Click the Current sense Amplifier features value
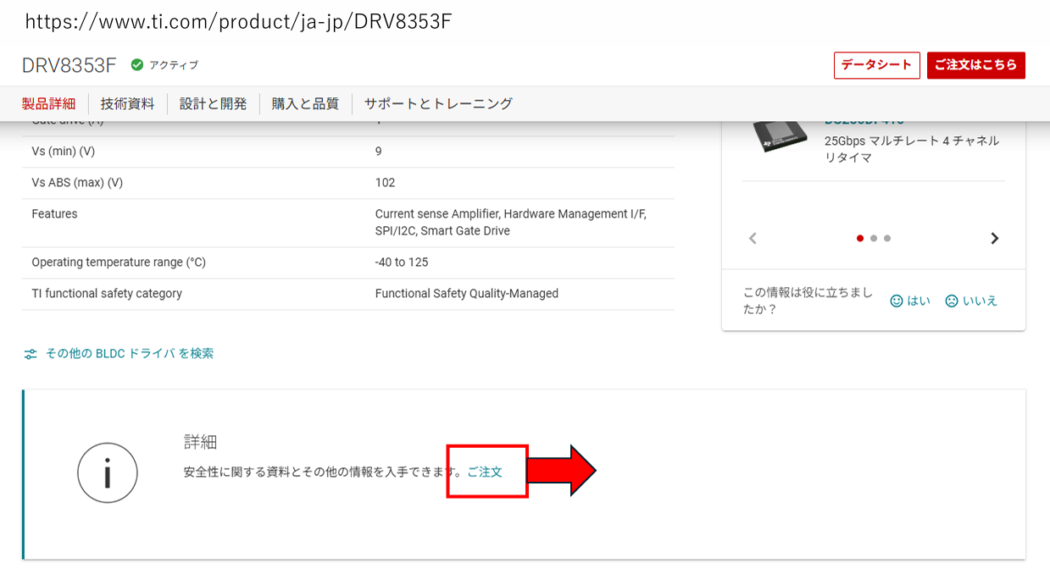Image resolution: width=1050 pixels, height=580 pixels. tap(511, 223)
